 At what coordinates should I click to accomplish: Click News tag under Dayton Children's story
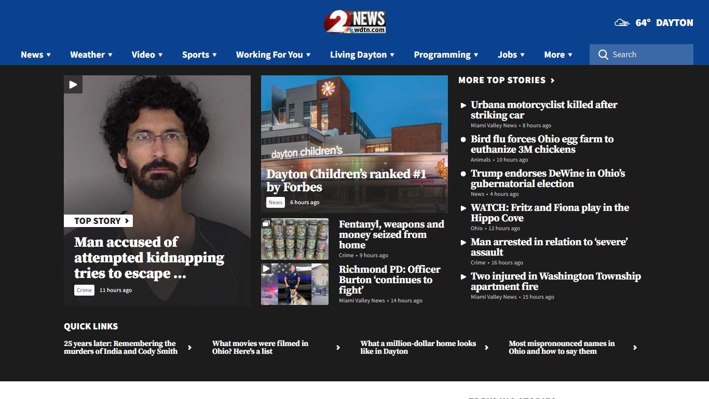pyautogui.click(x=276, y=203)
